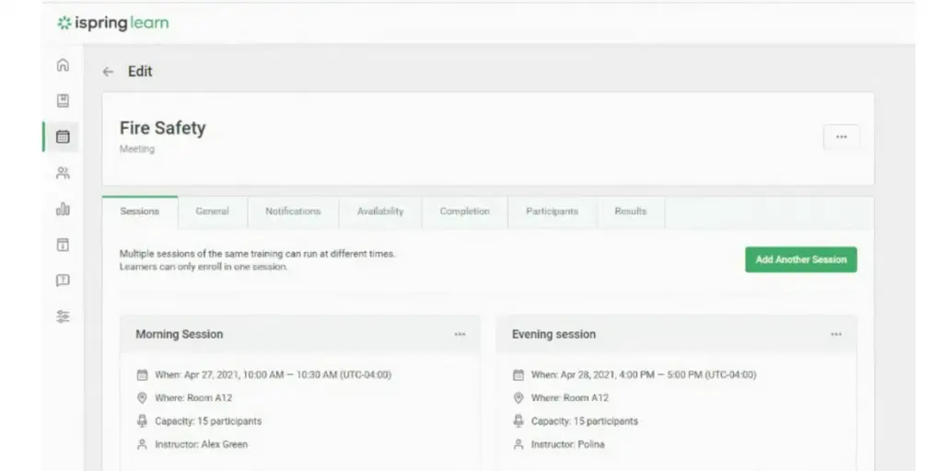Open the Reports bar chart icon
This screenshot has width=943, height=471.
click(63, 209)
